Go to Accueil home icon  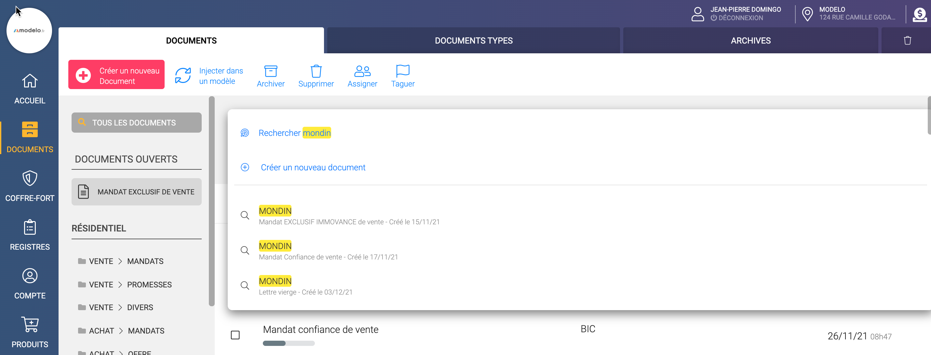30,81
